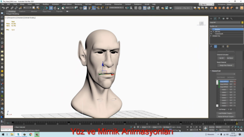244x137 pixels.
Task: Activate the Select and Move tool
Action: [51, 8]
